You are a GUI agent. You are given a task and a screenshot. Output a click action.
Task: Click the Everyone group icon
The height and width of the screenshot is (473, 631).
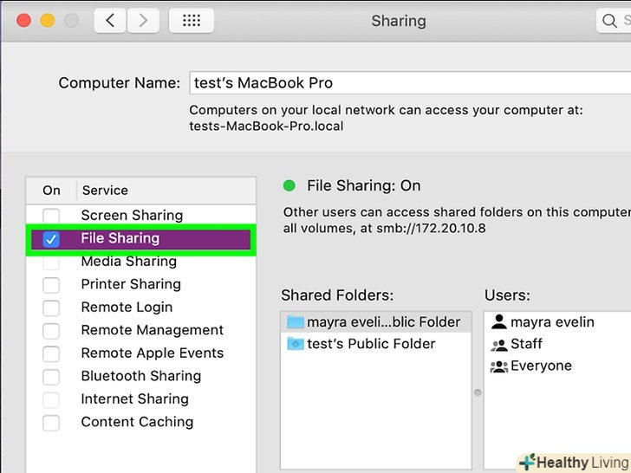tap(498, 366)
